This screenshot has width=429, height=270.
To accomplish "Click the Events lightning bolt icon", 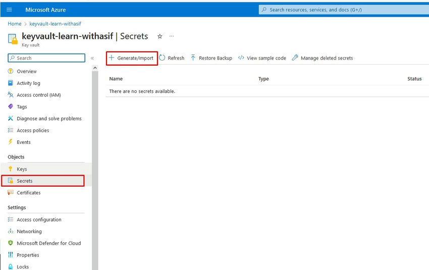I will coord(11,142).
